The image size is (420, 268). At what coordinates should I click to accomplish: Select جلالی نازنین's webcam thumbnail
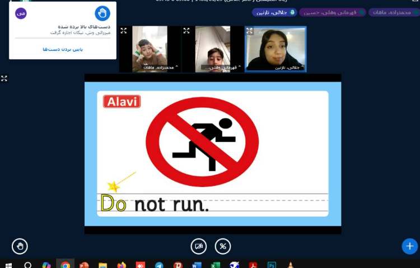(276, 49)
